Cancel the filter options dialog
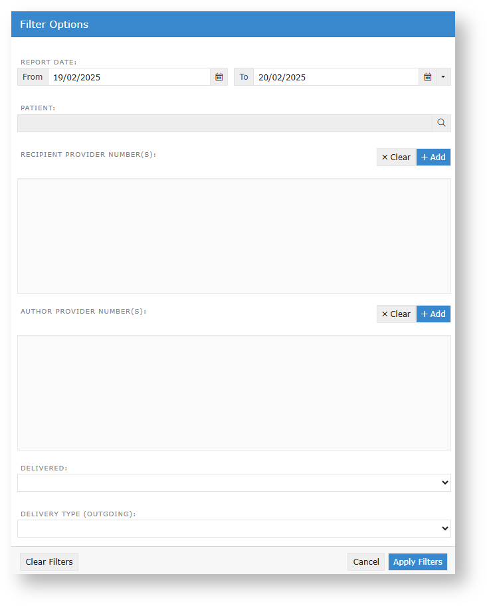Image resolution: width=487 pixels, height=606 pixels. point(366,562)
